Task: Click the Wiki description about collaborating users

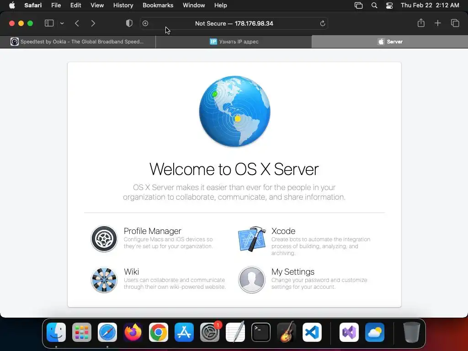Action: click(x=175, y=283)
